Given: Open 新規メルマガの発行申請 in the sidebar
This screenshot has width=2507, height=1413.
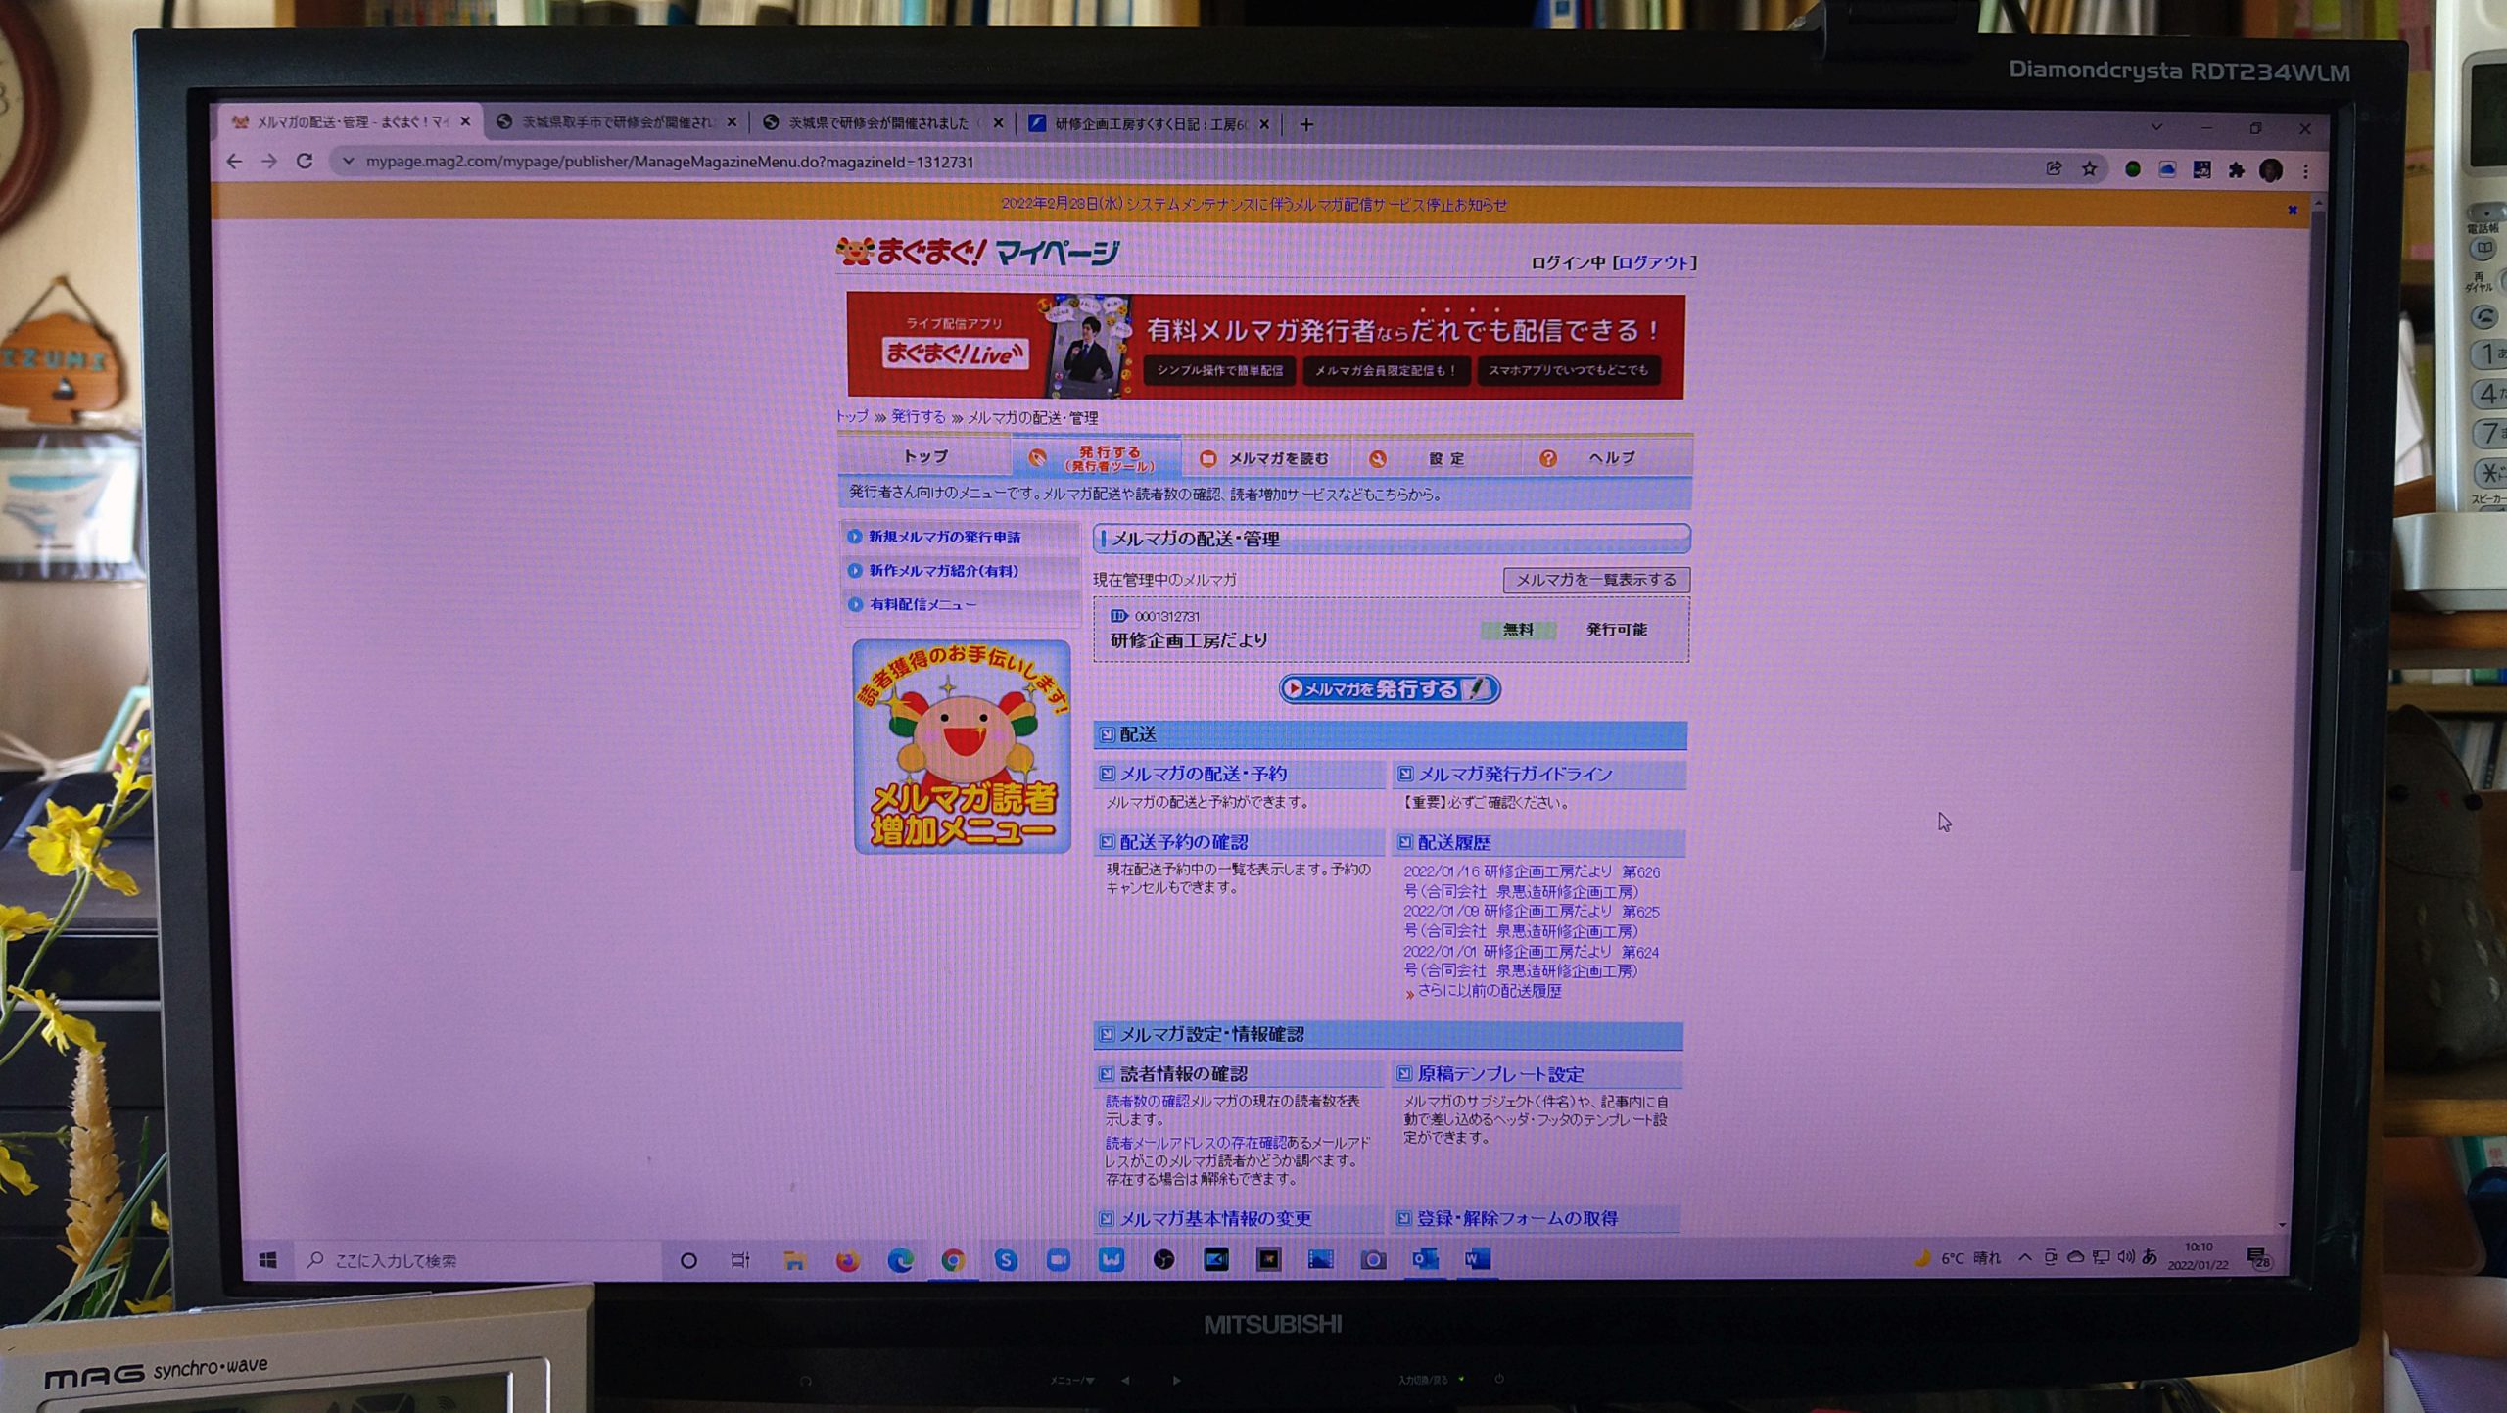Looking at the screenshot, I should tap(944, 537).
